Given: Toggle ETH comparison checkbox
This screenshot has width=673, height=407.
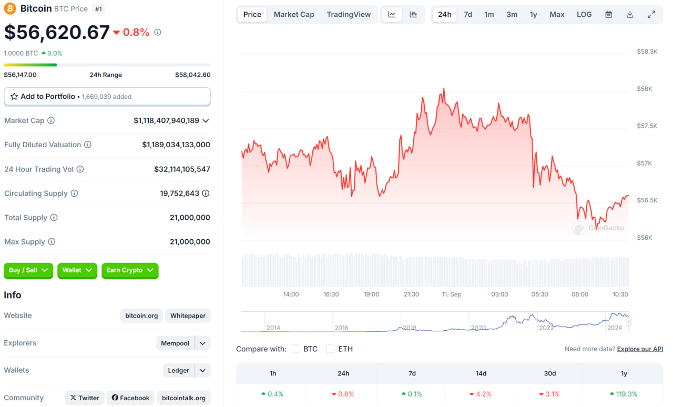Looking at the screenshot, I should tap(330, 349).
